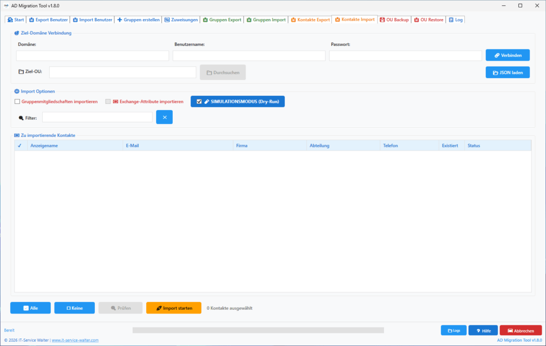Switch to Gruppen Import tab

(266, 20)
